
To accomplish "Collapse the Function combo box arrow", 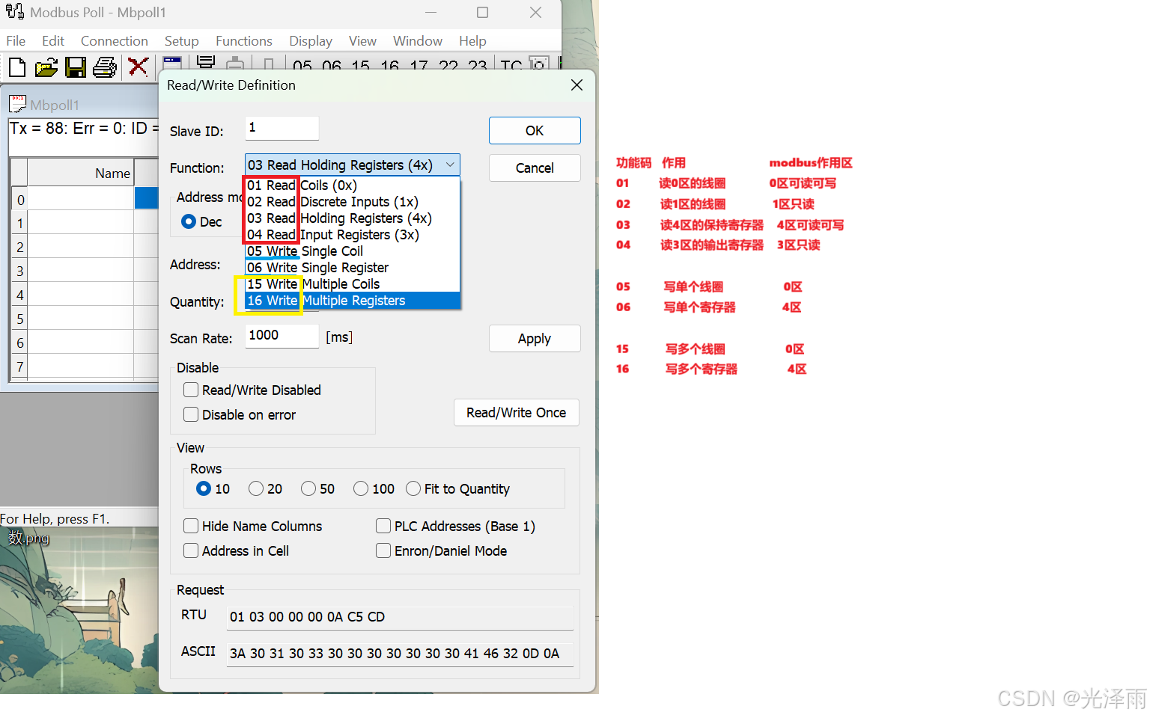I will [450, 165].
